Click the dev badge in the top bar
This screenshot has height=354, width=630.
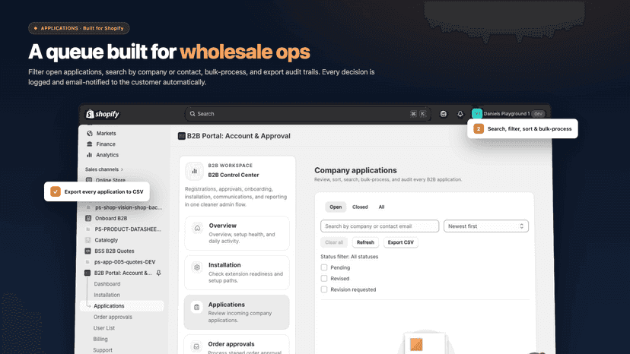pyautogui.click(x=538, y=114)
